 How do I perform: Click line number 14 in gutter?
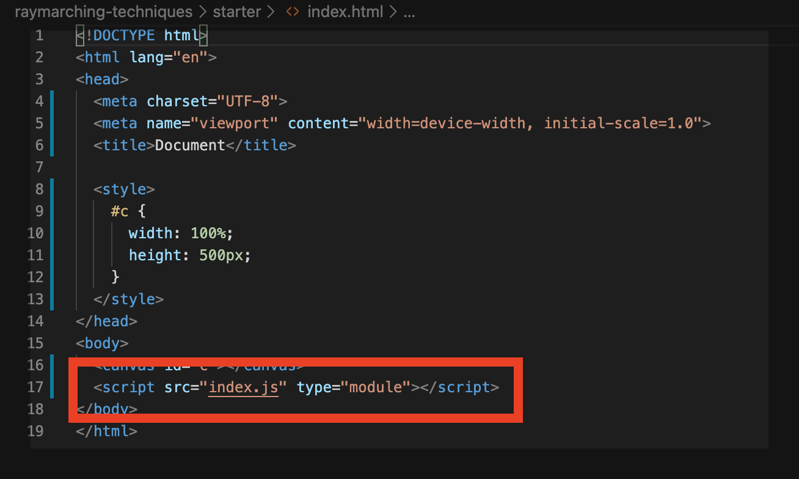click(35, 321)
